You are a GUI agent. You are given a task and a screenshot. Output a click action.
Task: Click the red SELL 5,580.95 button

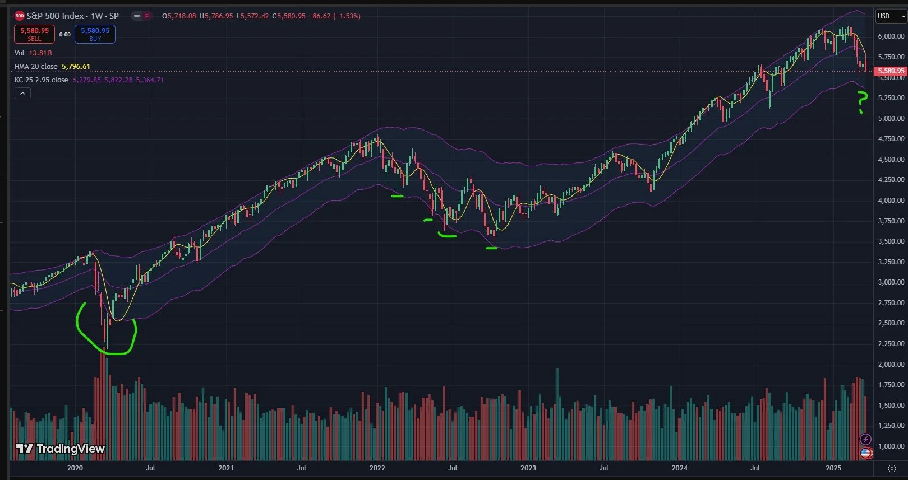[34, 34]
